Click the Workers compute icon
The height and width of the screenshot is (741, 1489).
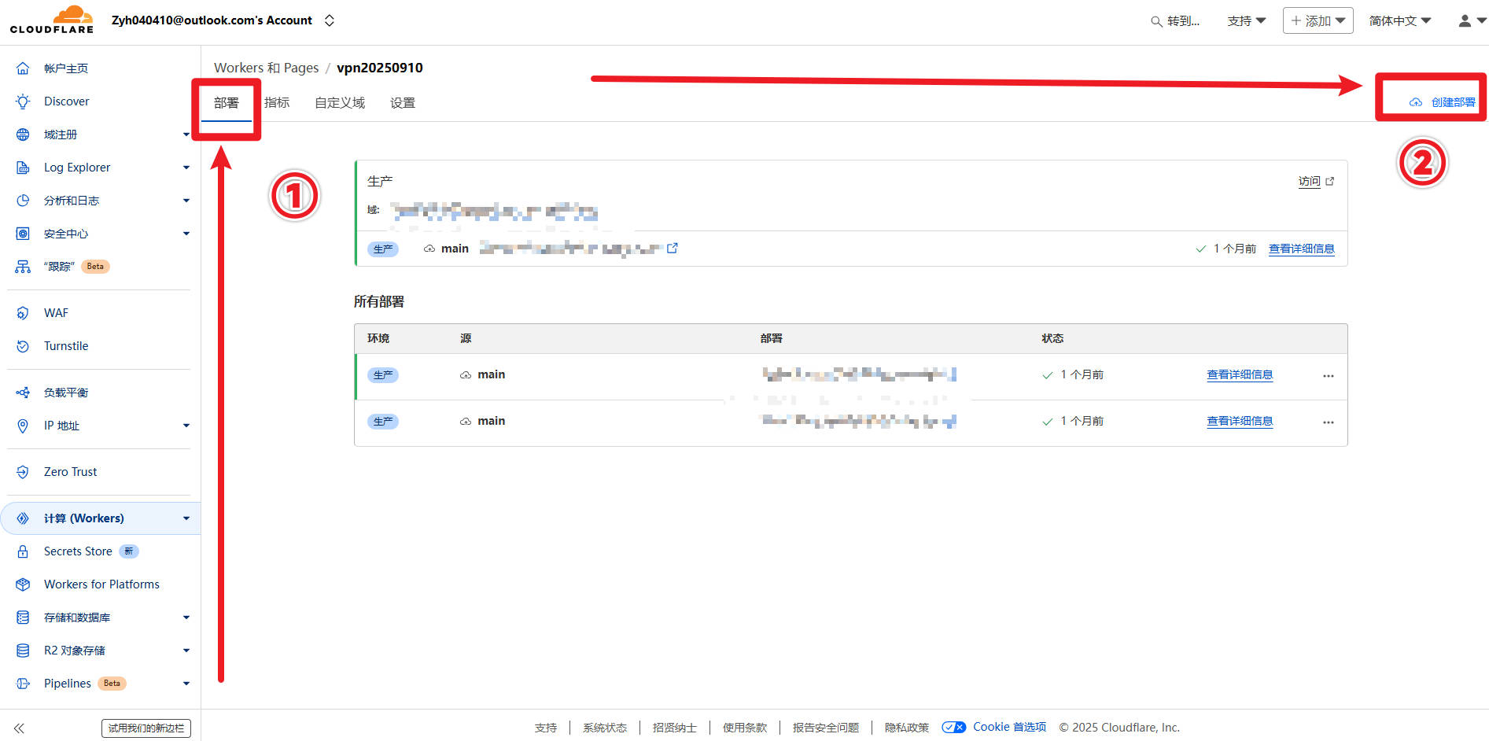pos(23,518)
